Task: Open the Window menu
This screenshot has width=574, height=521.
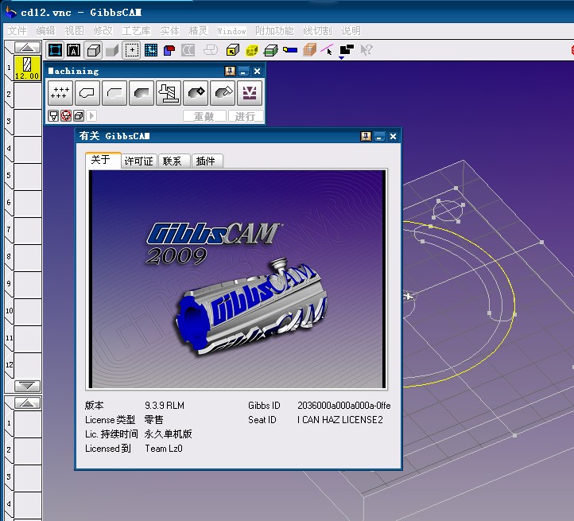Action: (x=231, y=31)
